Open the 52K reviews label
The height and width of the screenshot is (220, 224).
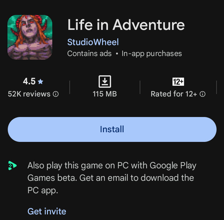click(29, 94)
